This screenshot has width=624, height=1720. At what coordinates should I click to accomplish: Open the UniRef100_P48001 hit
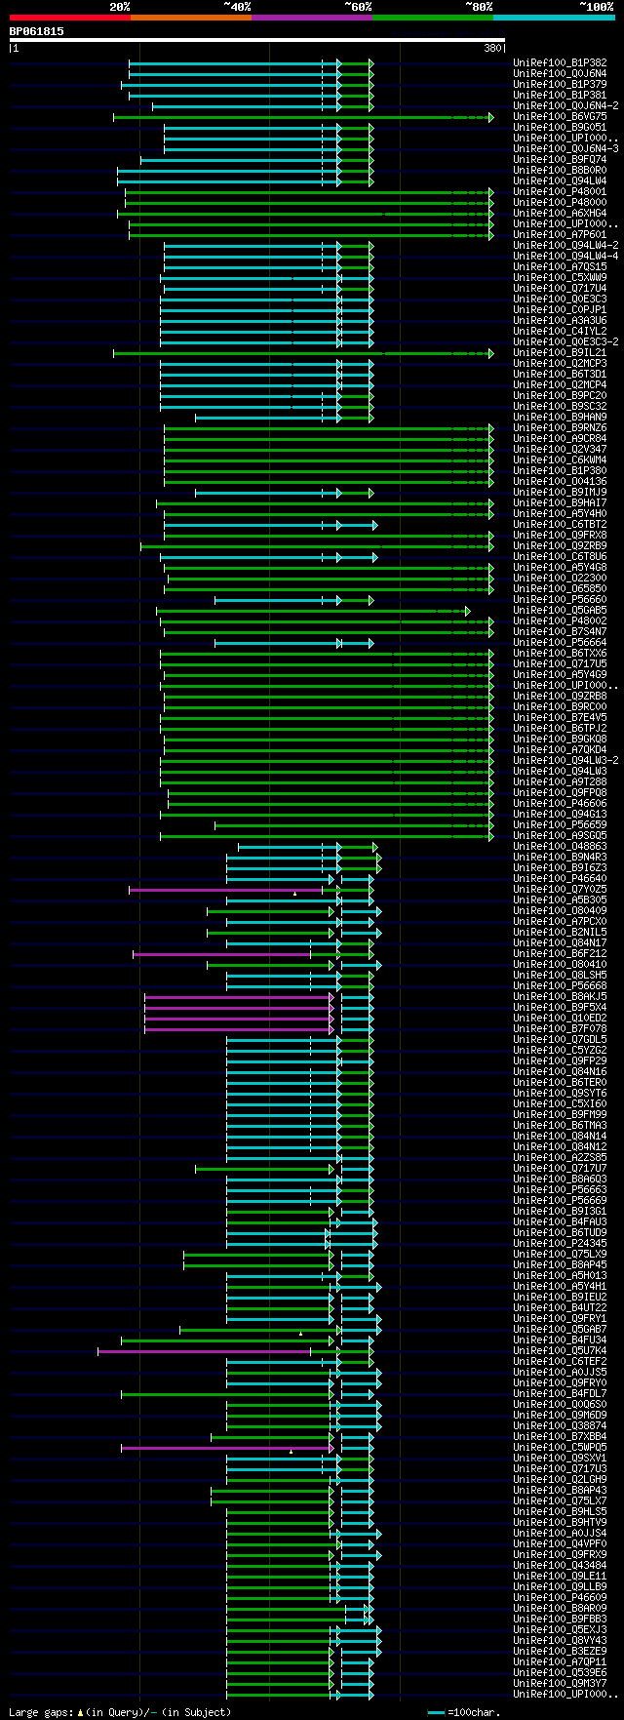click(560, 192)
